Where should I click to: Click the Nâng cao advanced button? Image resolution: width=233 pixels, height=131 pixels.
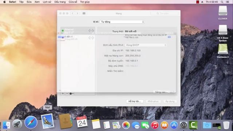point(161,92)
